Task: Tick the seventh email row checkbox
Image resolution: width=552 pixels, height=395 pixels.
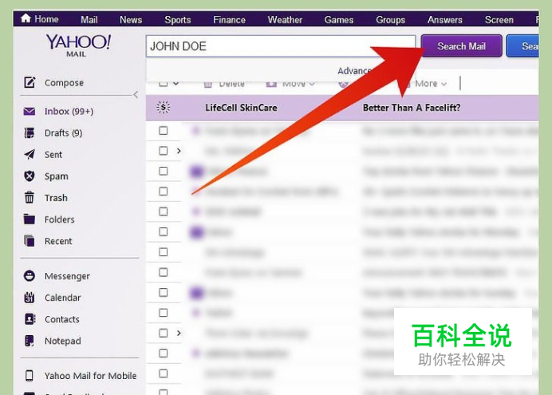Action: 163,252
